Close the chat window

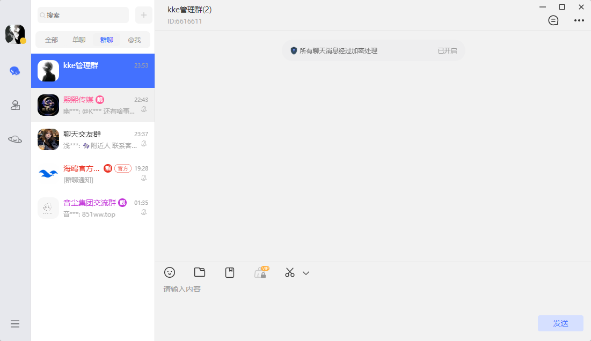coord(581,7)
